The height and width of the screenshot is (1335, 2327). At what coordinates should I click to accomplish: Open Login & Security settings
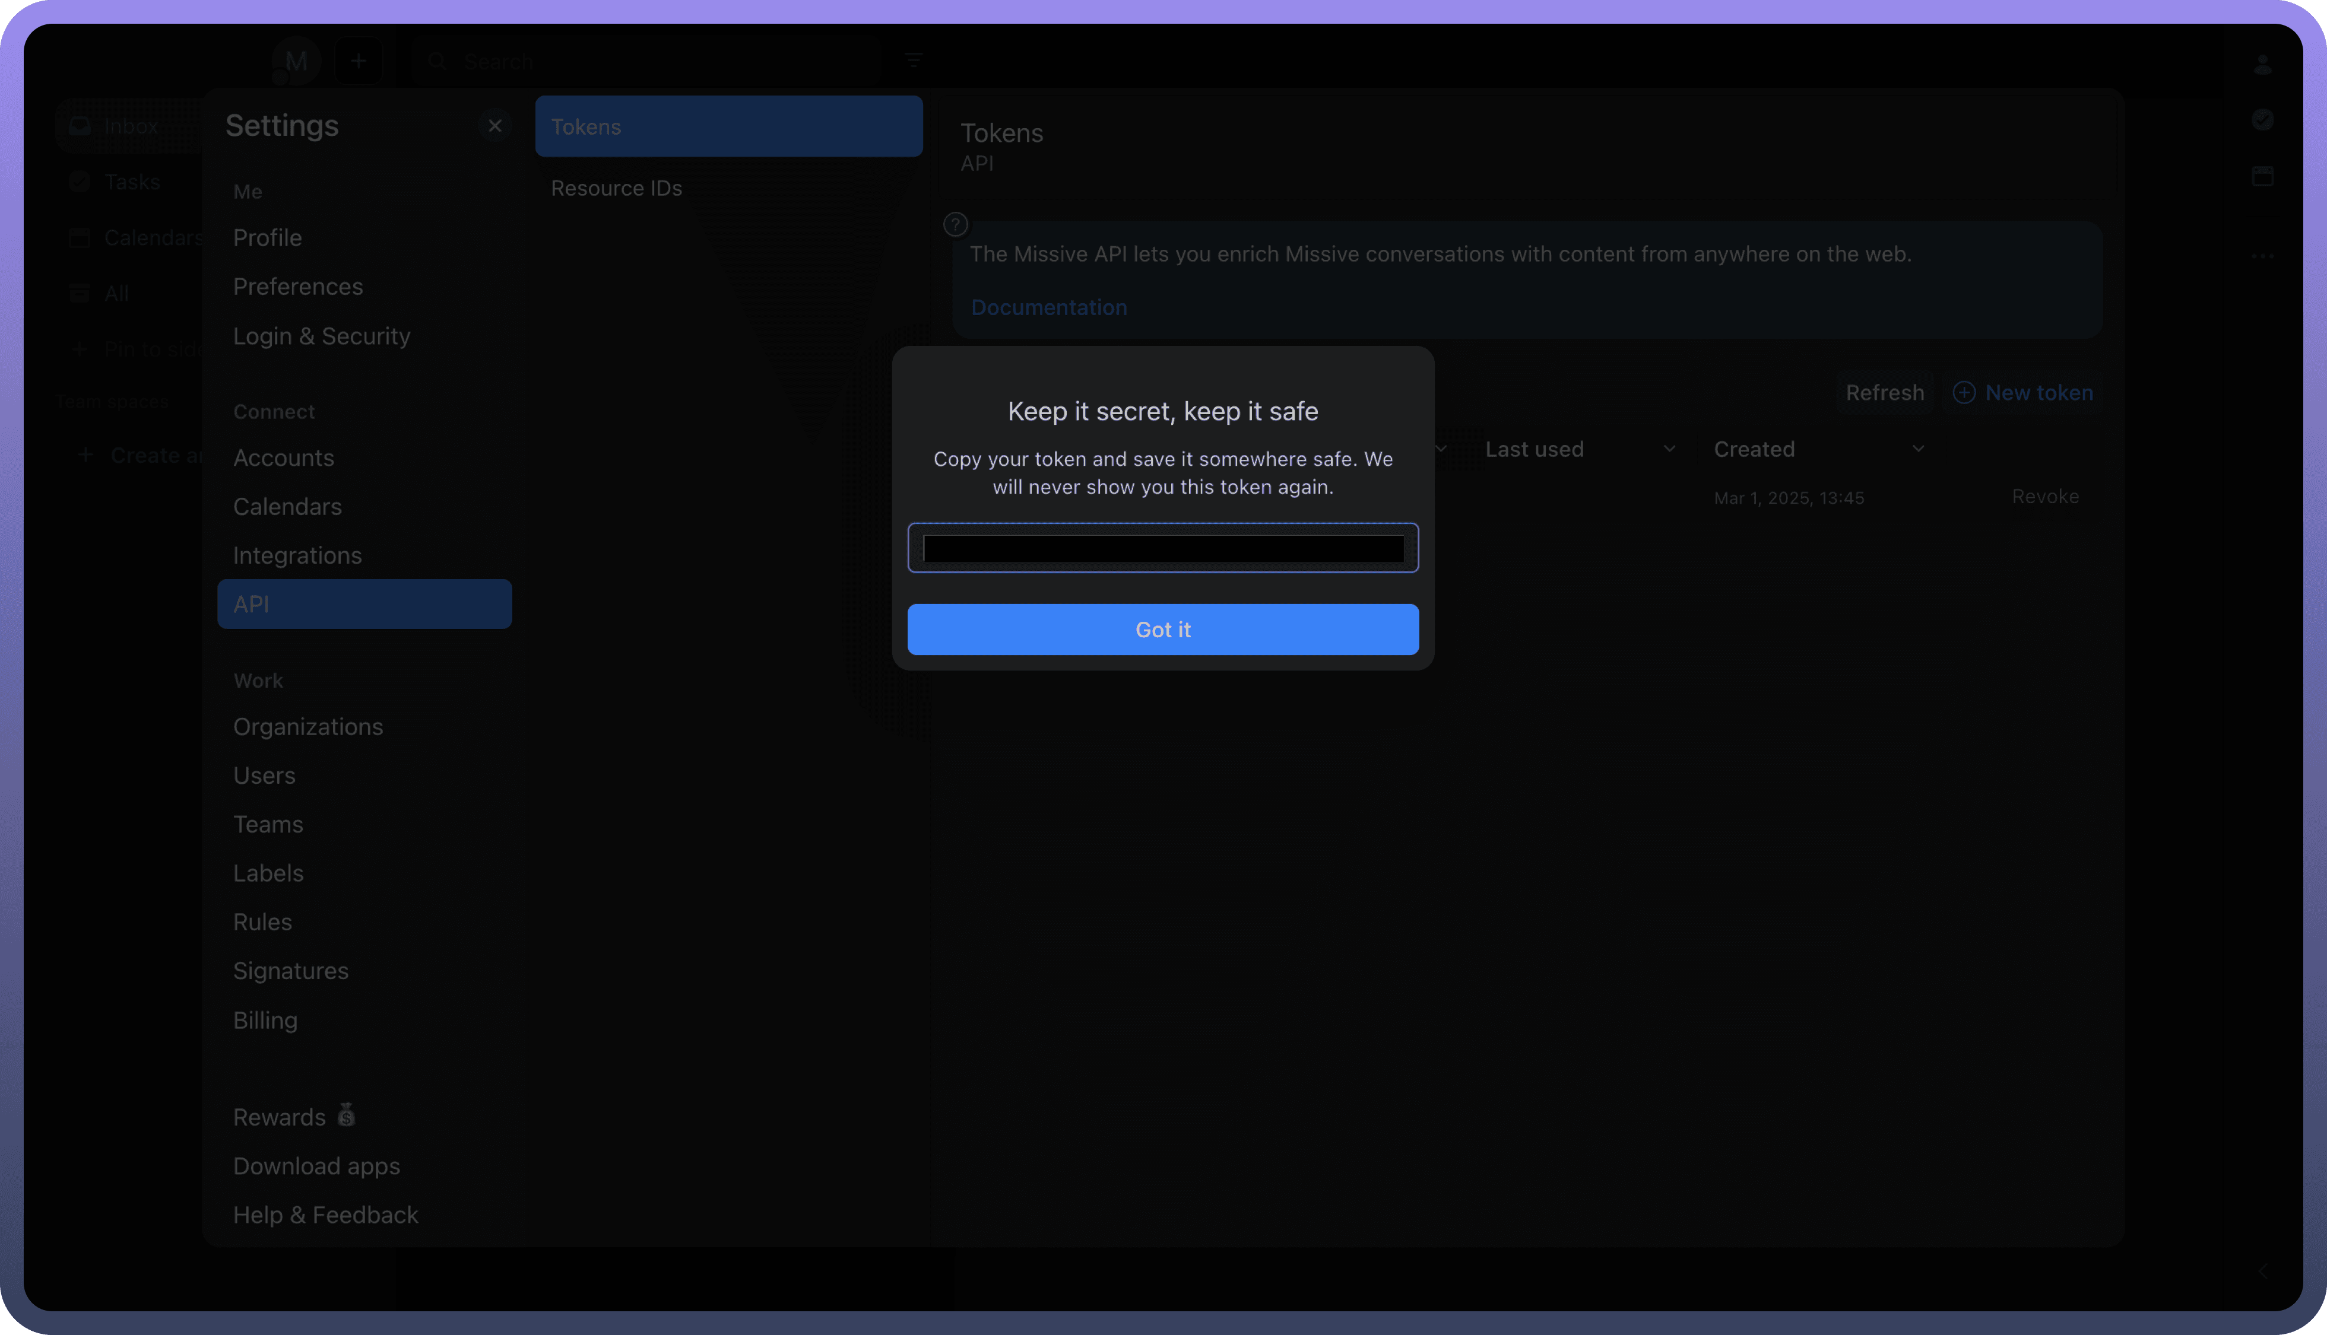coord(321,336)
